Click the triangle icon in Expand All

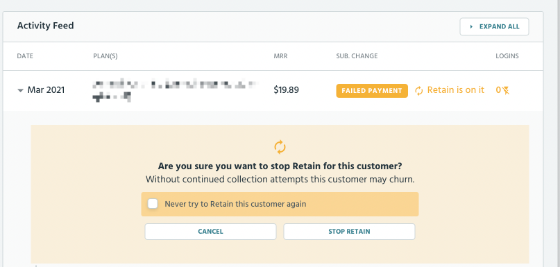(471, 27)
